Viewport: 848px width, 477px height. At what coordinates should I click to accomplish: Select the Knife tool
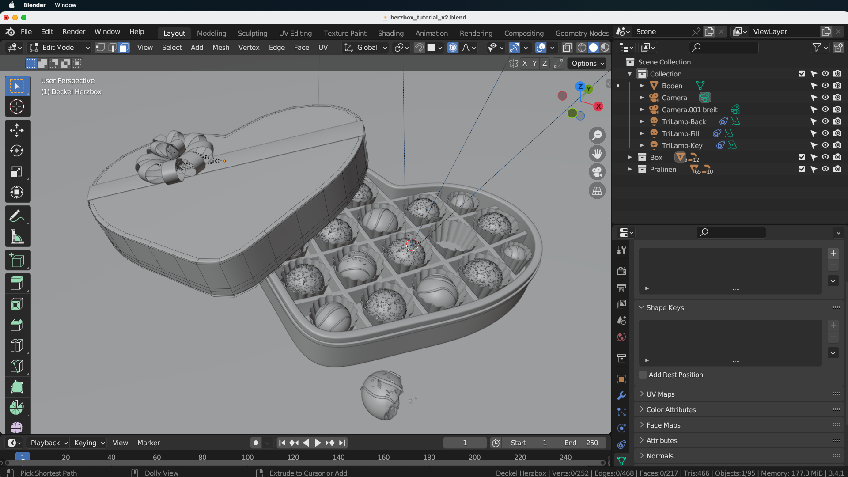click(x=17, y=367)
